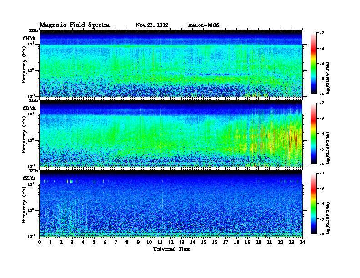The width and height of the screenshot is (360, 278).
Task: Click the dD/dt spectrogram plot
Action: 171,133
